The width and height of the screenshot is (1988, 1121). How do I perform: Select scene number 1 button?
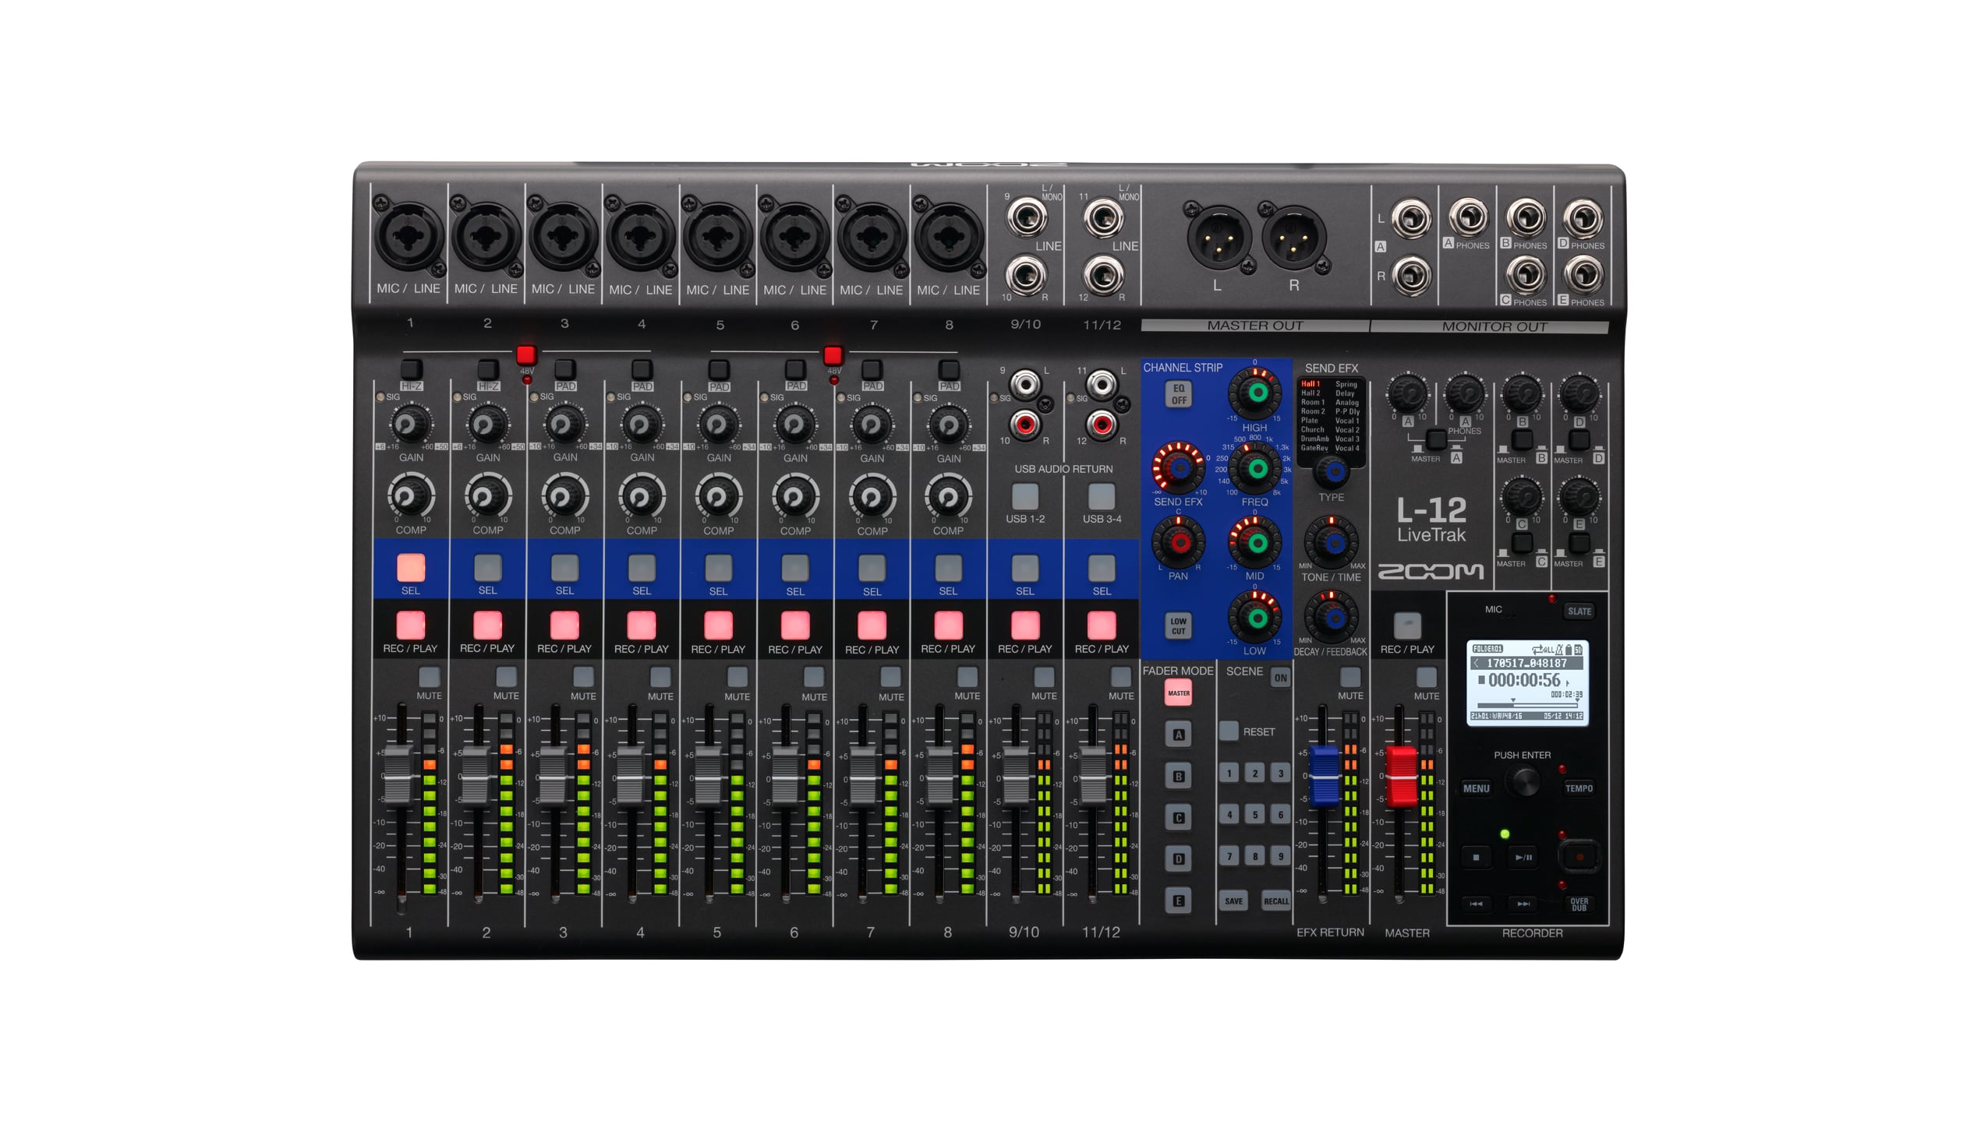coord(1229,773)
